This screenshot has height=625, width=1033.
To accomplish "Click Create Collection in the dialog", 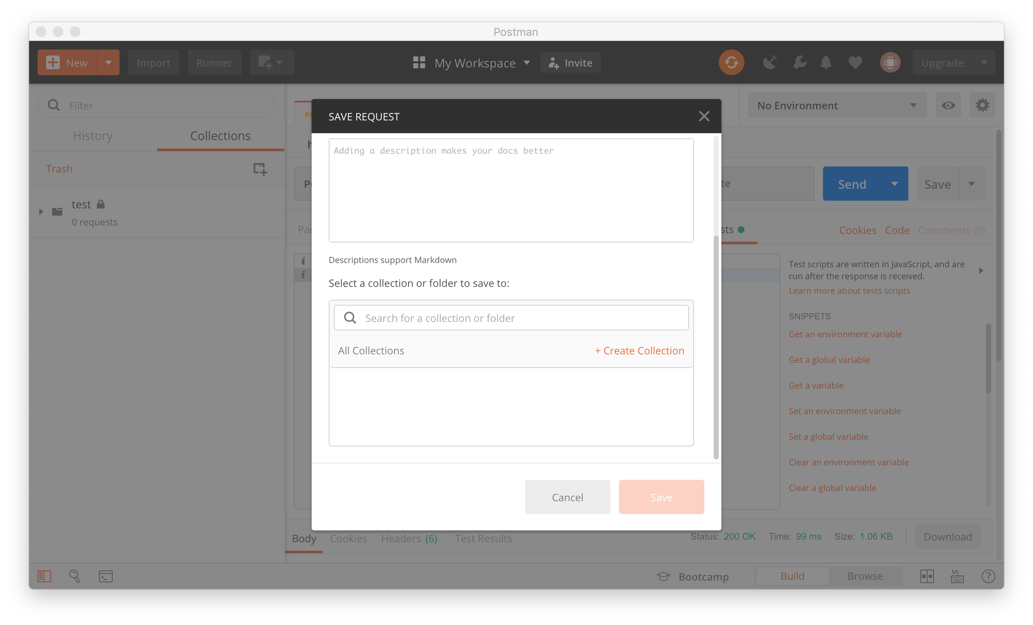I will coord(639,350).
